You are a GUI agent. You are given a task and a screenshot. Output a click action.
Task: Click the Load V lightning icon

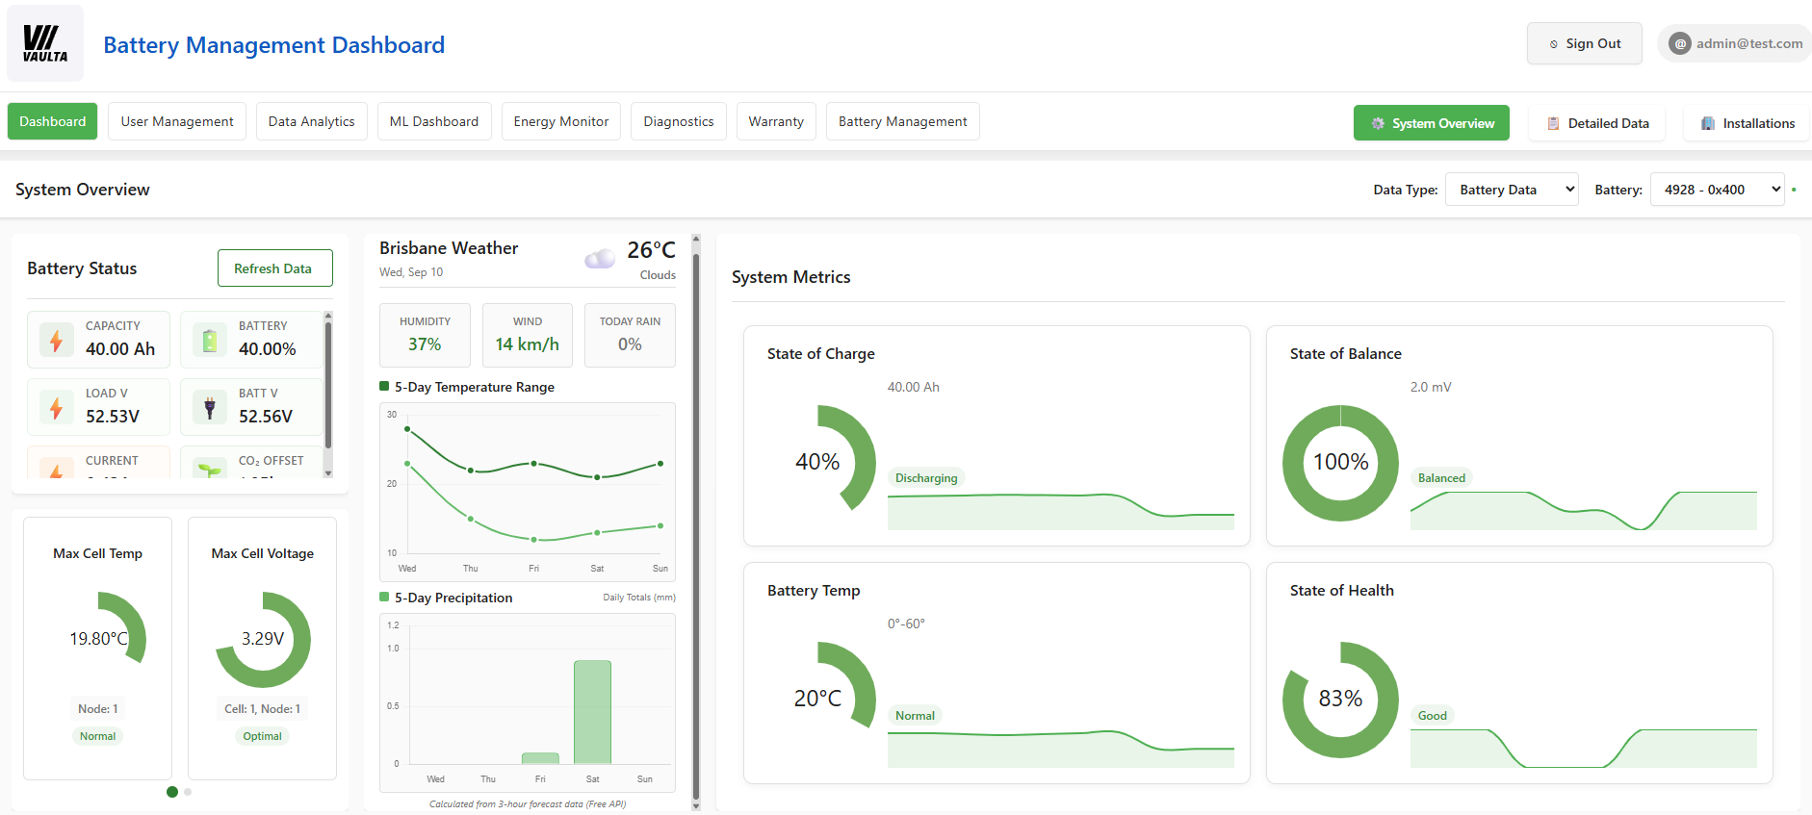[57, 407]
